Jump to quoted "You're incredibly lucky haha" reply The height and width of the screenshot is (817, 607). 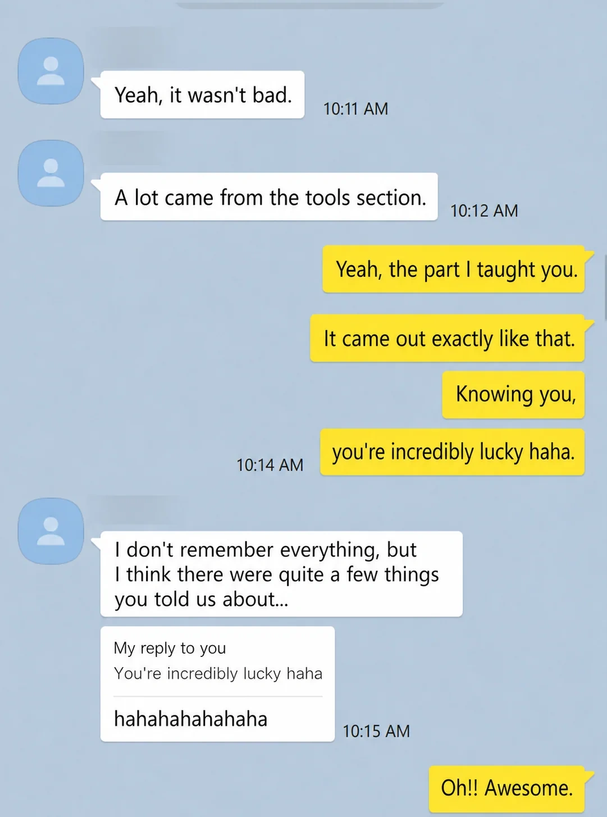coord(218,673)
